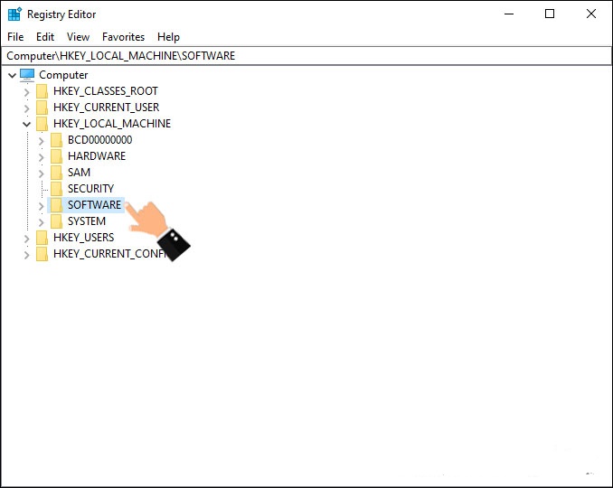
Task: Select the SECURITY key label
Action: click(x=90, y=189)
